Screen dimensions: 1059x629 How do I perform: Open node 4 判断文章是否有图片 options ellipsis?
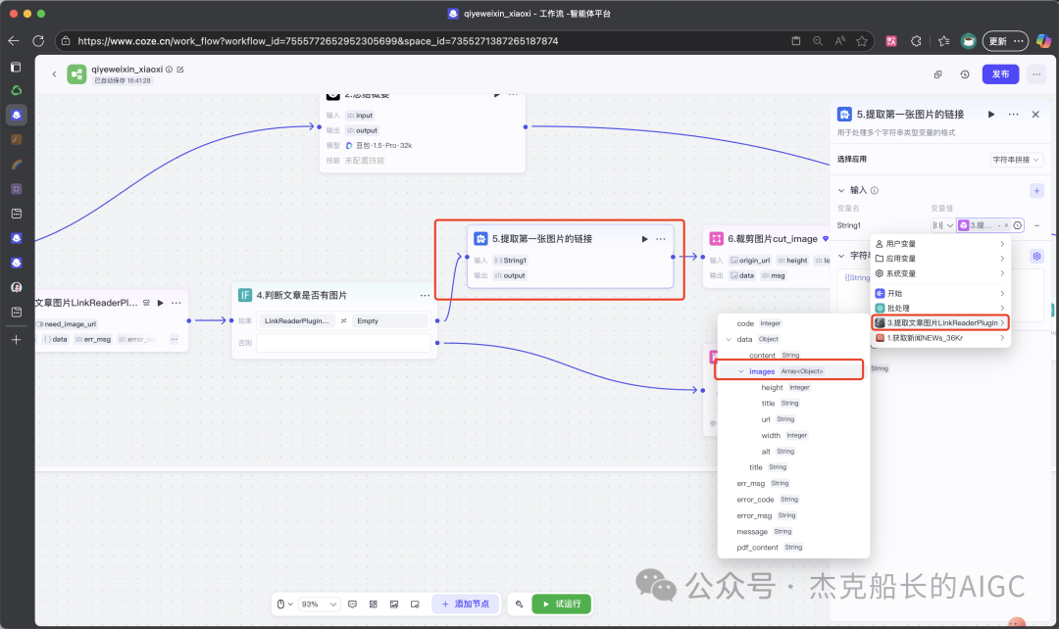(x=425, y=296)
